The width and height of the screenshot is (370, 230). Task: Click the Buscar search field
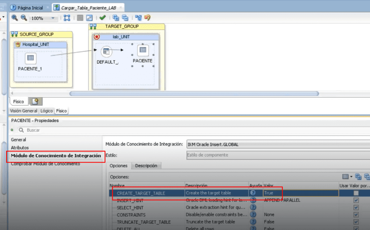coord(194,130)
